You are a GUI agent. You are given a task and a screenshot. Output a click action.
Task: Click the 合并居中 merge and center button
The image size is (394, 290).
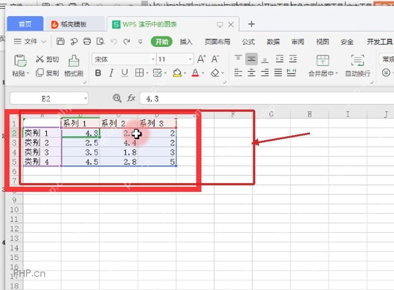323,65
